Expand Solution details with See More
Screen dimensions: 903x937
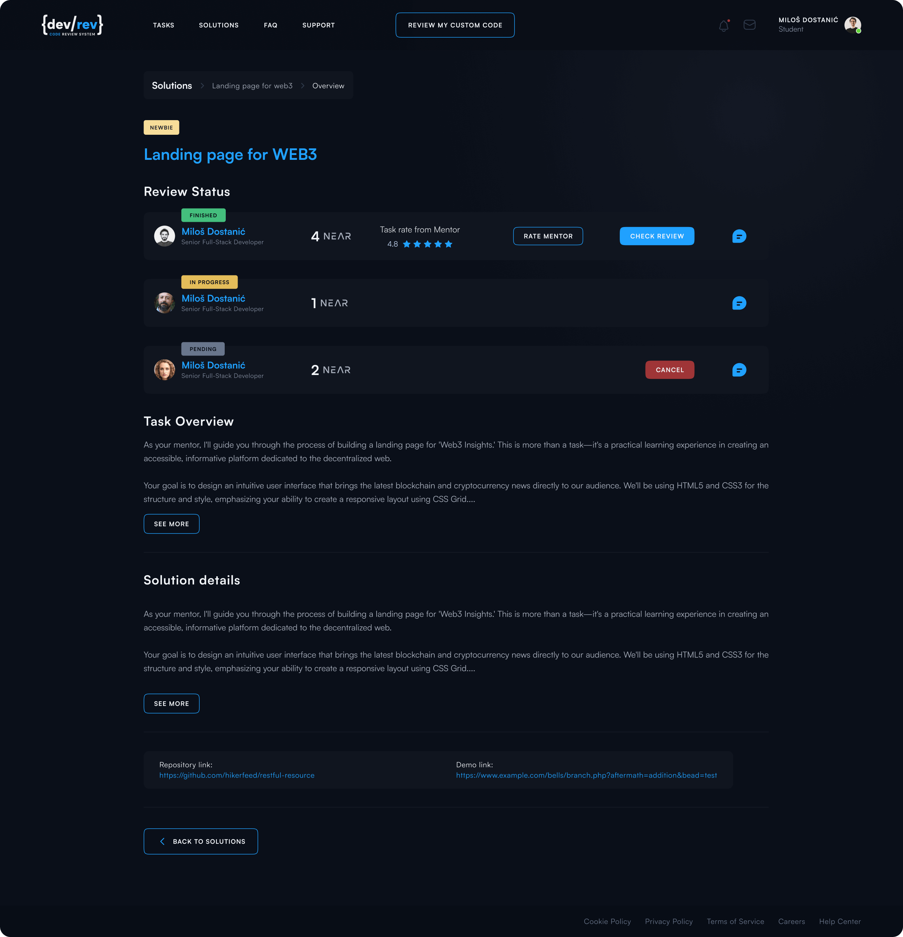pyautogui.click(x=171, y=704)
